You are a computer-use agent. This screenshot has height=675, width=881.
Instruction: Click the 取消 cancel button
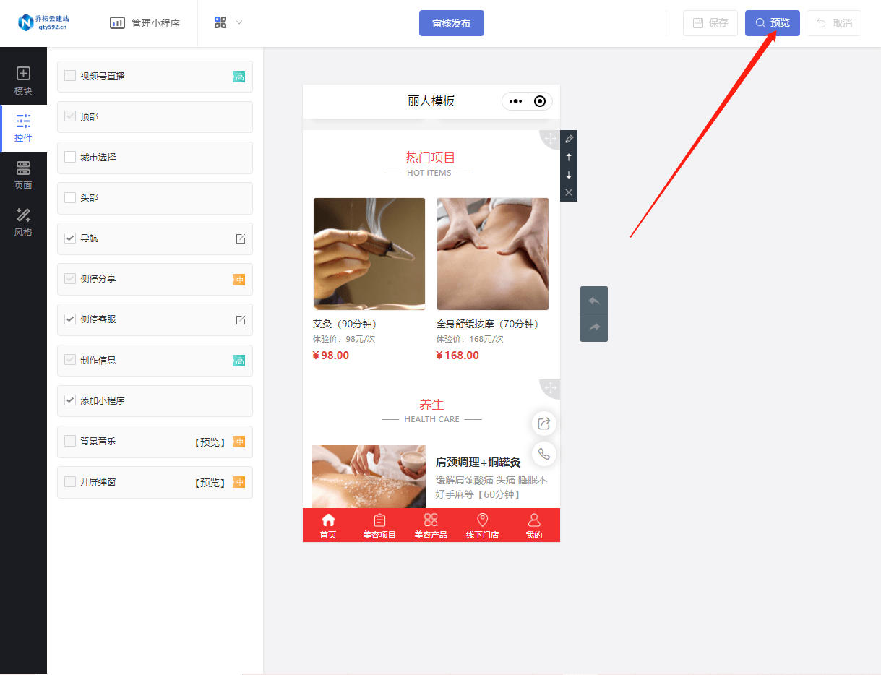click(x=833, y=23)
